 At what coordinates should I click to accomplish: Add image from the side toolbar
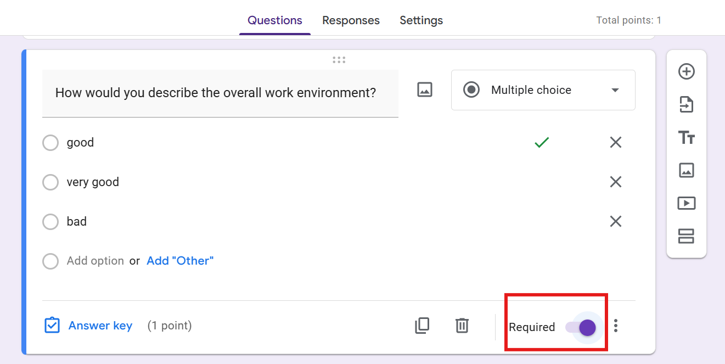coord(687,170)
